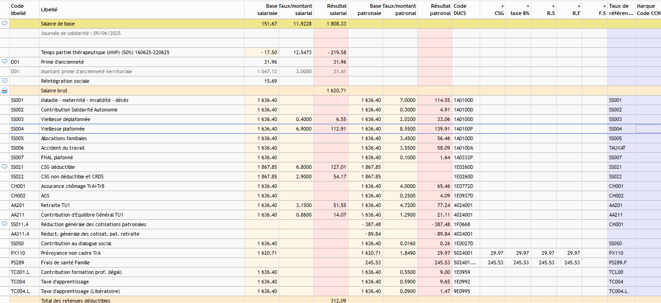Select the Marque Code CCN column header
The height and width of the screenshot is (303, 661).
[x=648, y=10]
